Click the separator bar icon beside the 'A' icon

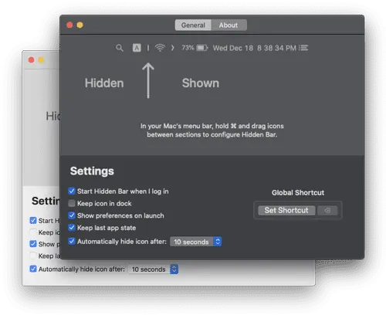coord(148,48)
